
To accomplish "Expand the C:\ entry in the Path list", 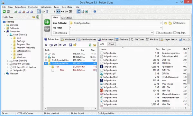I will 46,57.
